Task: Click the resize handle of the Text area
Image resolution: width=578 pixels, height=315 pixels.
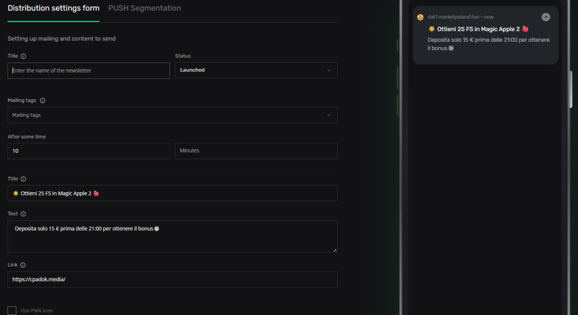Action: 334,249
